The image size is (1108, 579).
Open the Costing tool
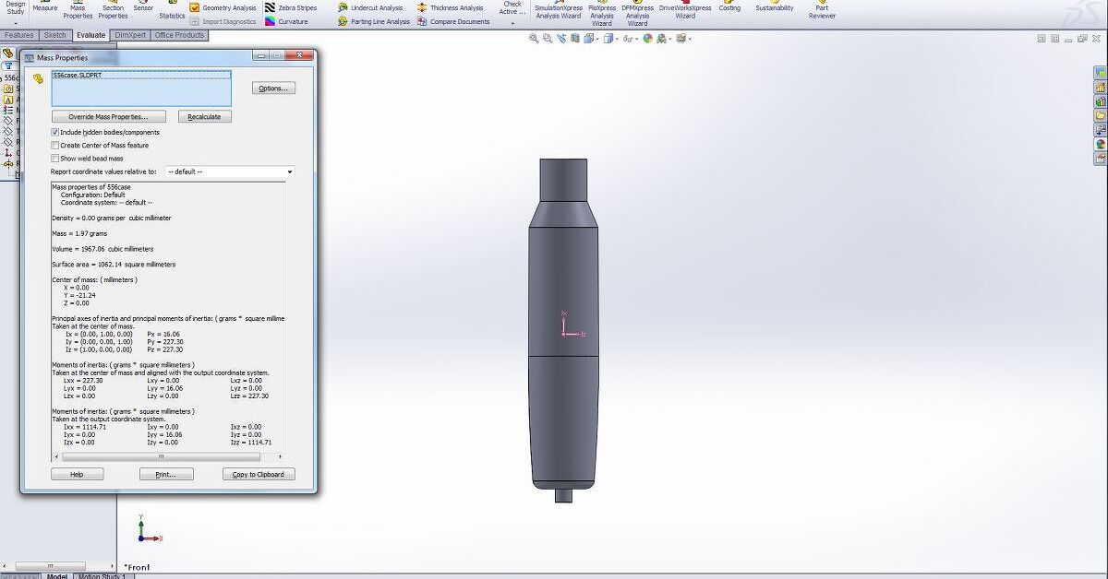click(729, 7)
